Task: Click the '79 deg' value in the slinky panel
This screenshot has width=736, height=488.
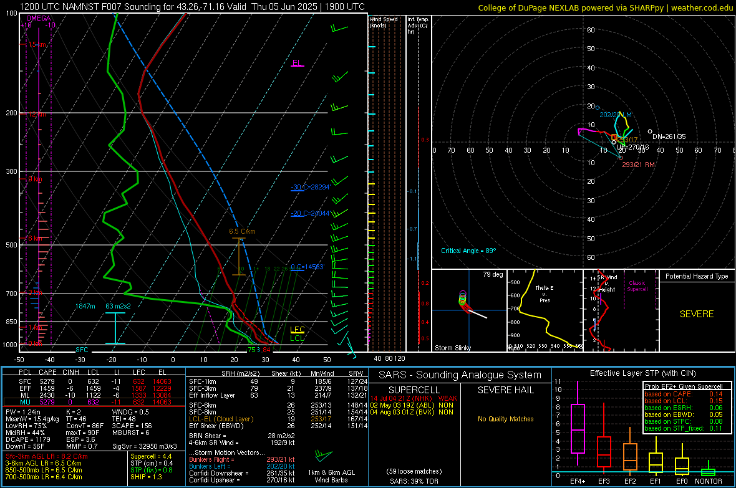Action: pos(493,274)
